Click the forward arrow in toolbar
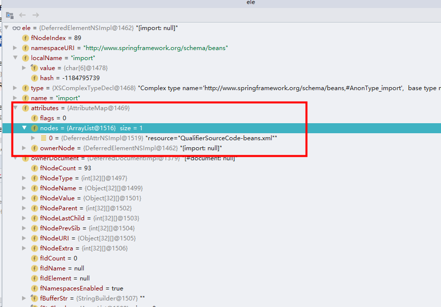This screenshot has height=307, width=441. pyautogui.click(x=36, y=16)
